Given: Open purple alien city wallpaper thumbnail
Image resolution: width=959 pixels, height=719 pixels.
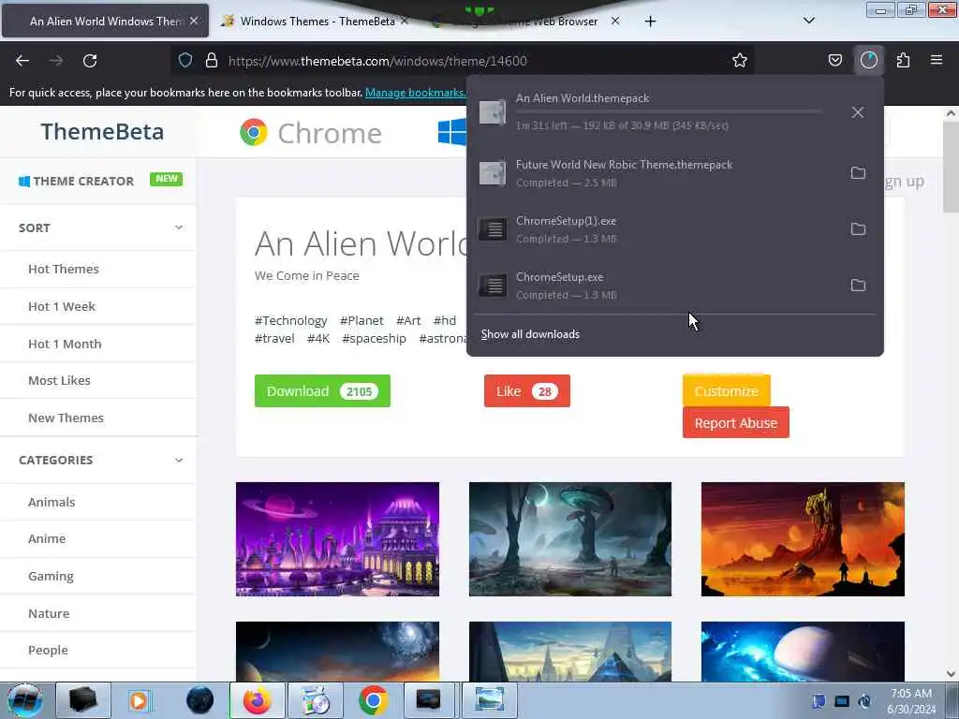Looking at the screenshot, I should [337, 539].
